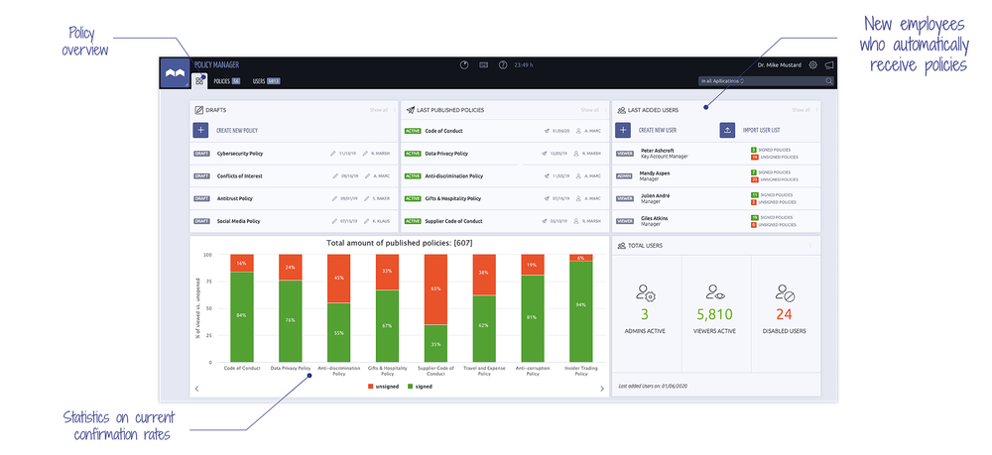Screen dimensions: 992x455
Task: Click the search magnifier icon
Action: (x=828, y=81)
